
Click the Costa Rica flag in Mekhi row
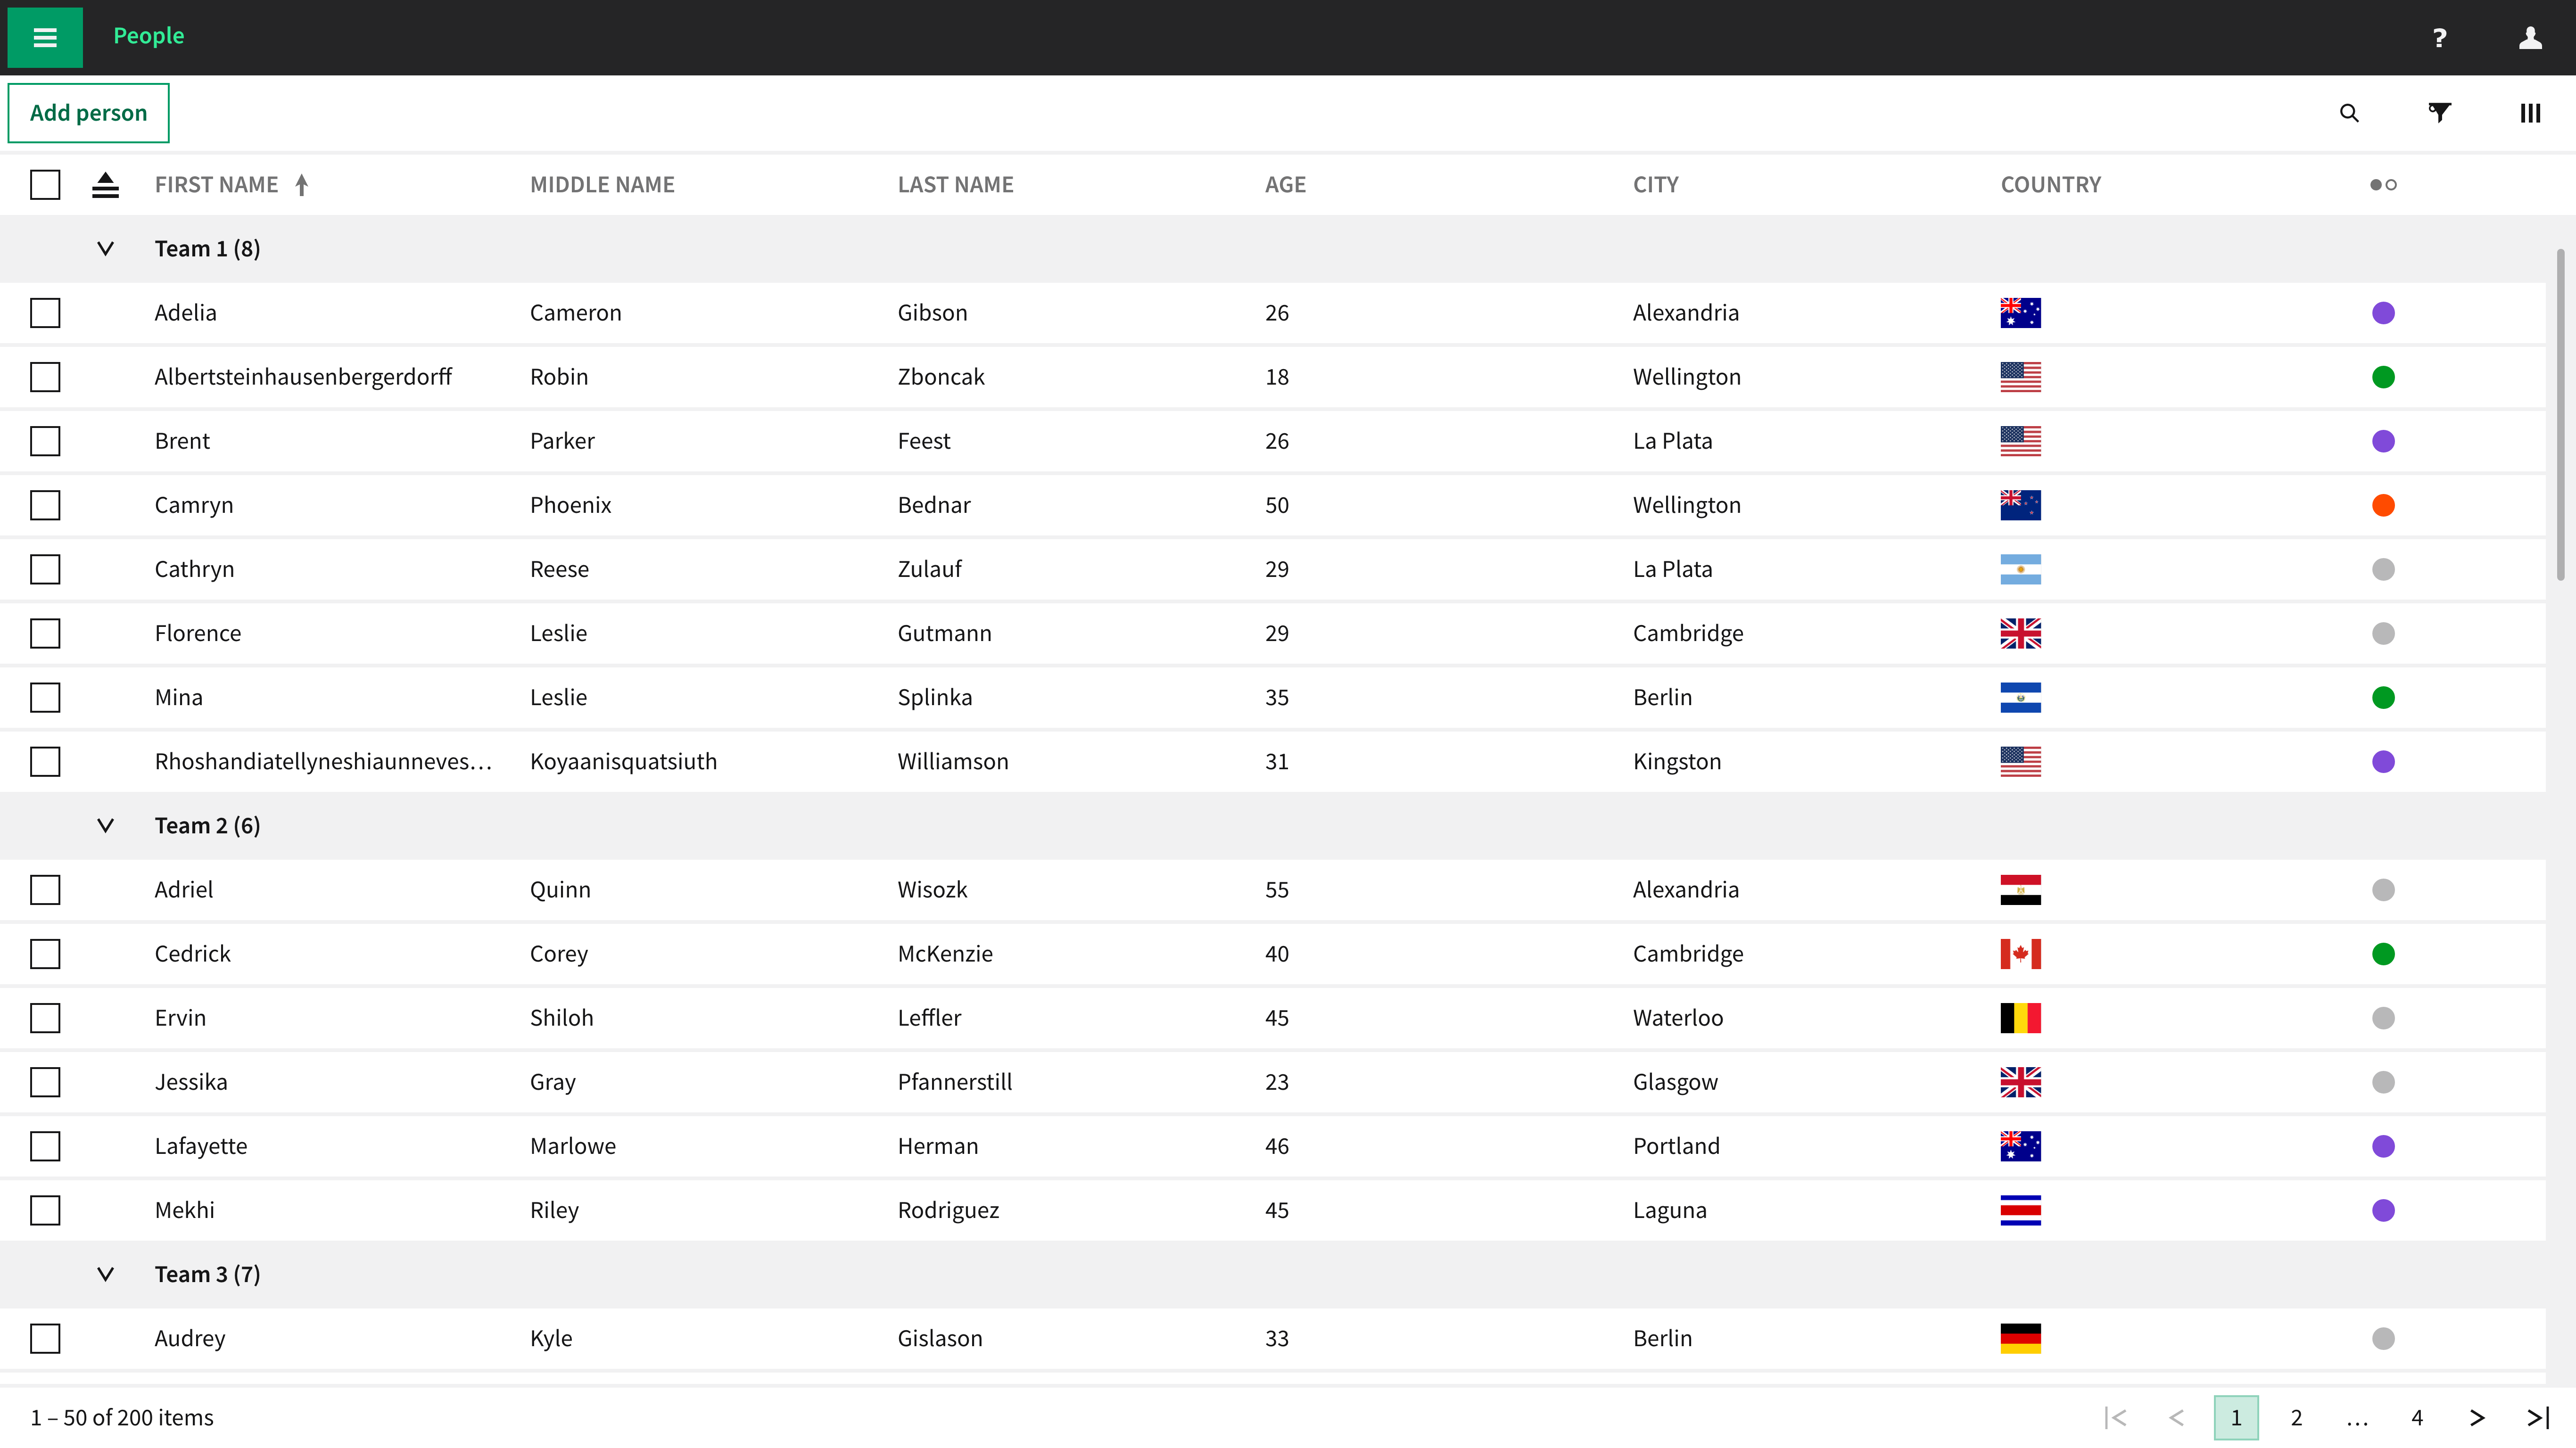click(x=2020, y=1210)
